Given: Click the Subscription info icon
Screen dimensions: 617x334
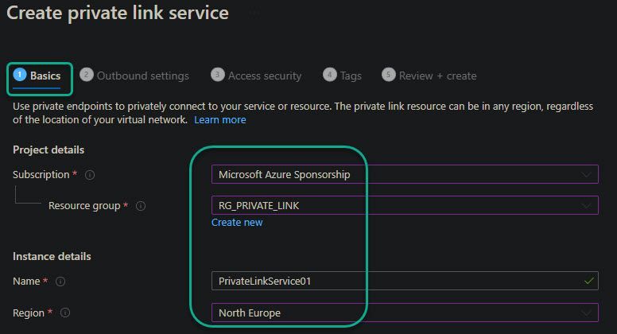Looking at the screenshot, I should [x=90, y=174].
